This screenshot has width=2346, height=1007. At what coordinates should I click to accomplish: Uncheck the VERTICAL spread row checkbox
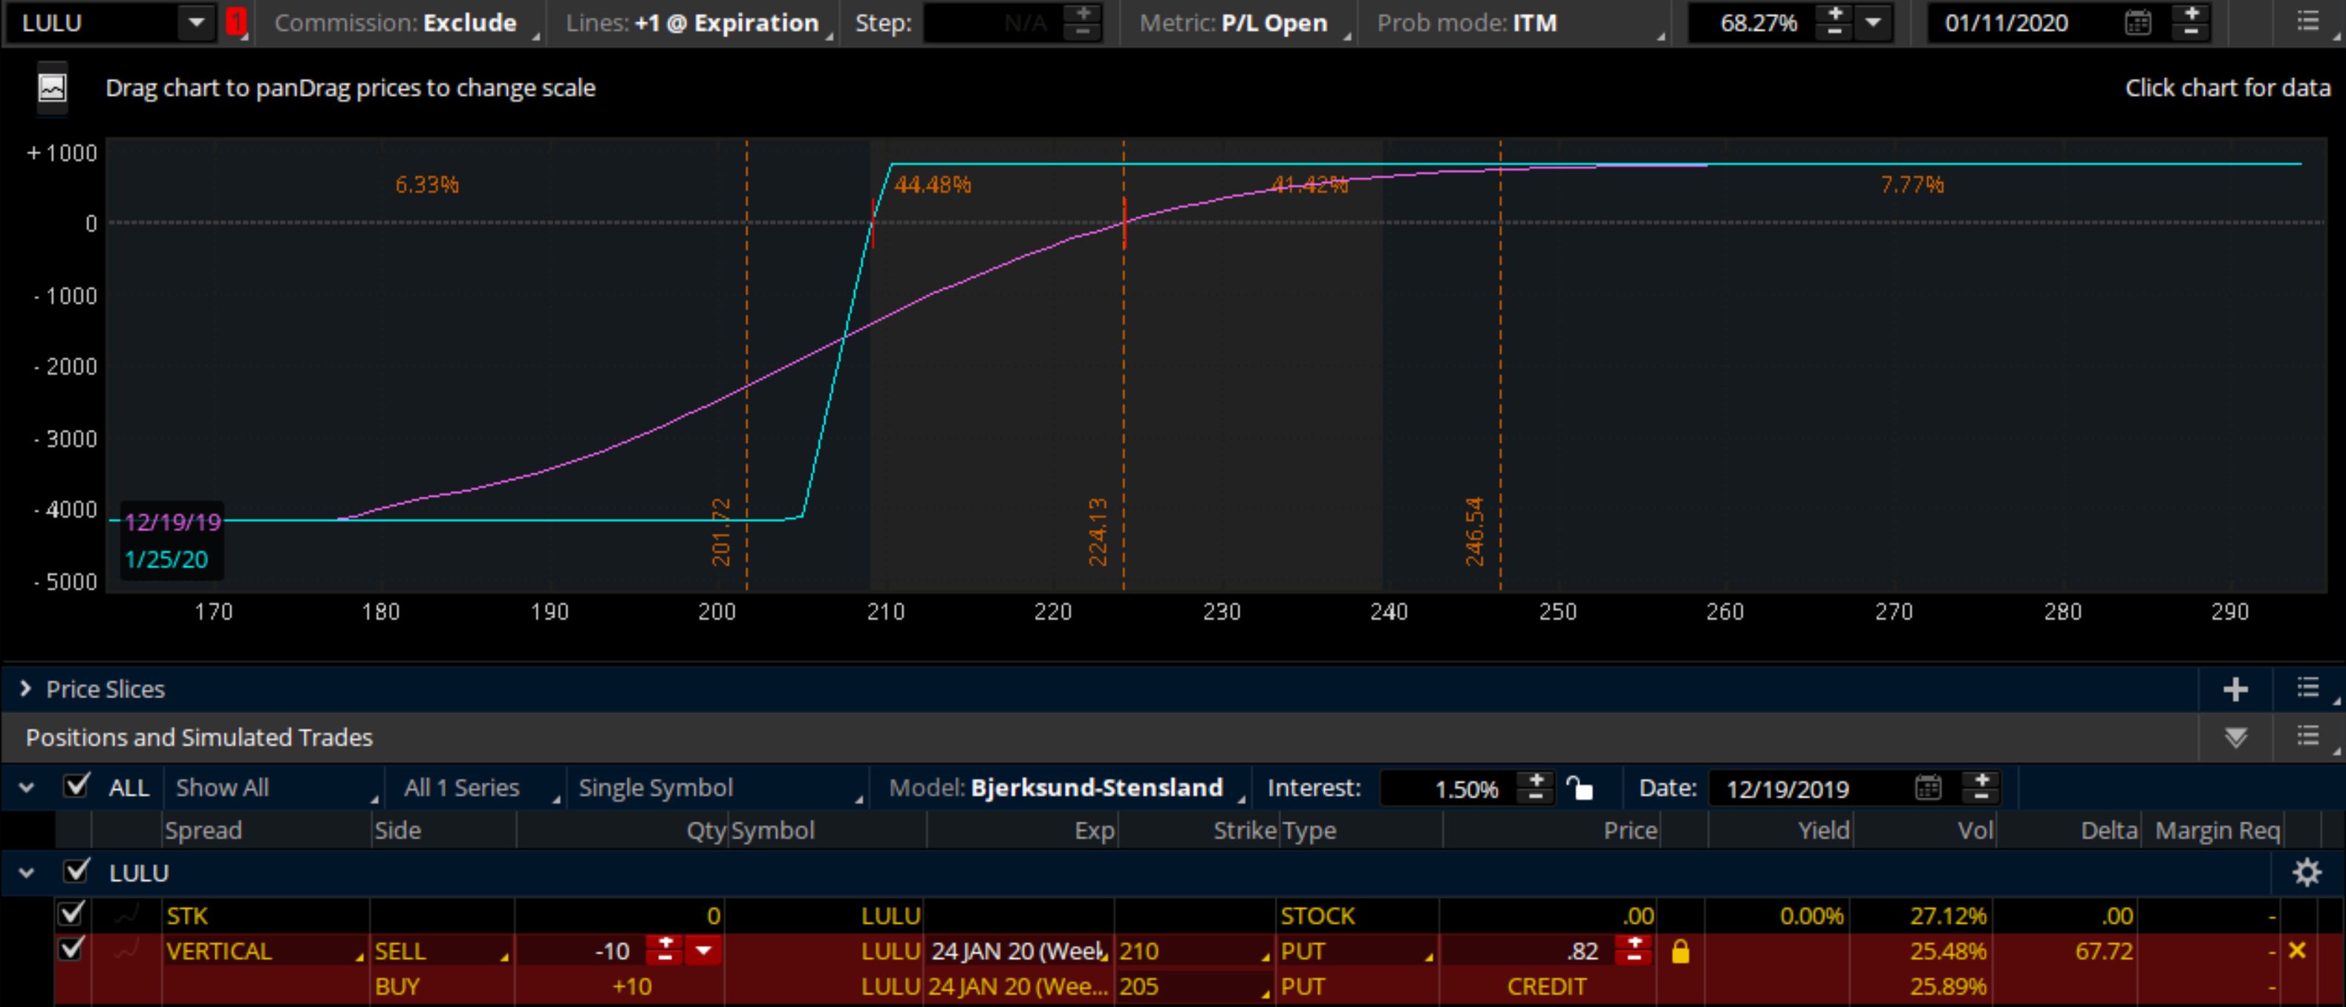tap(70, 950)
